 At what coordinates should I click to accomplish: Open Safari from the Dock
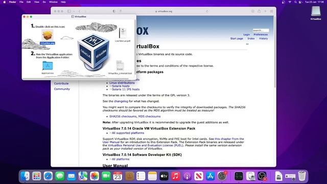[x=48, y=176]
